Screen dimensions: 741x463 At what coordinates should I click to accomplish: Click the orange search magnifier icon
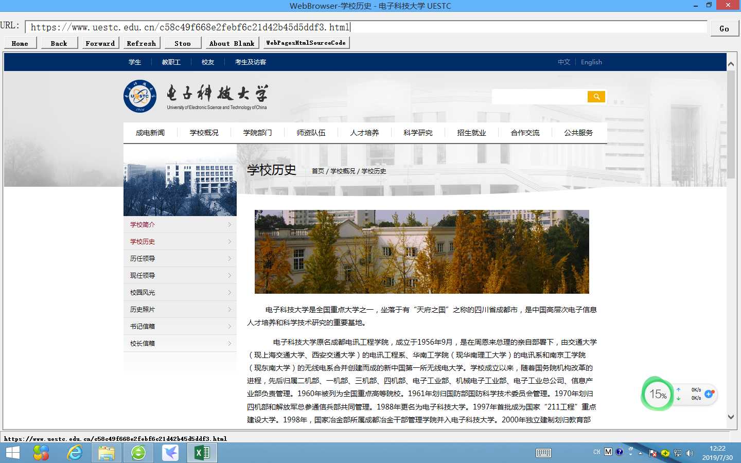(596, 97)
